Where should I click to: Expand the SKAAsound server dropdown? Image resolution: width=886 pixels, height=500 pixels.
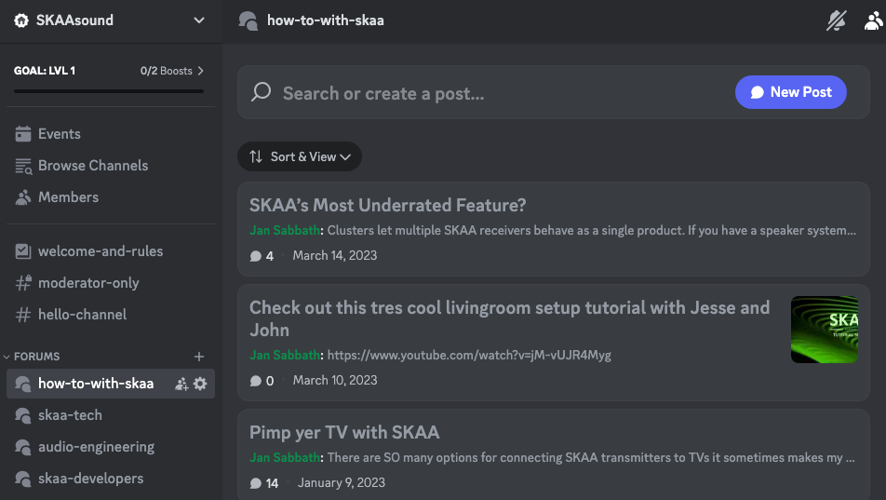click(x=198, y=20)
